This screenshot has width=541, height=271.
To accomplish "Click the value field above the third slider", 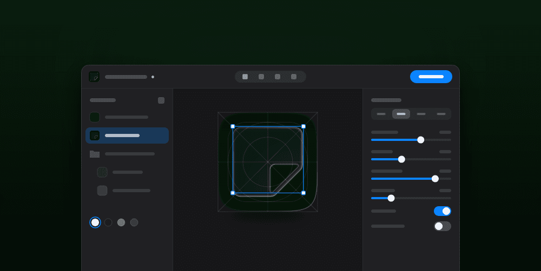I will 445,171.
